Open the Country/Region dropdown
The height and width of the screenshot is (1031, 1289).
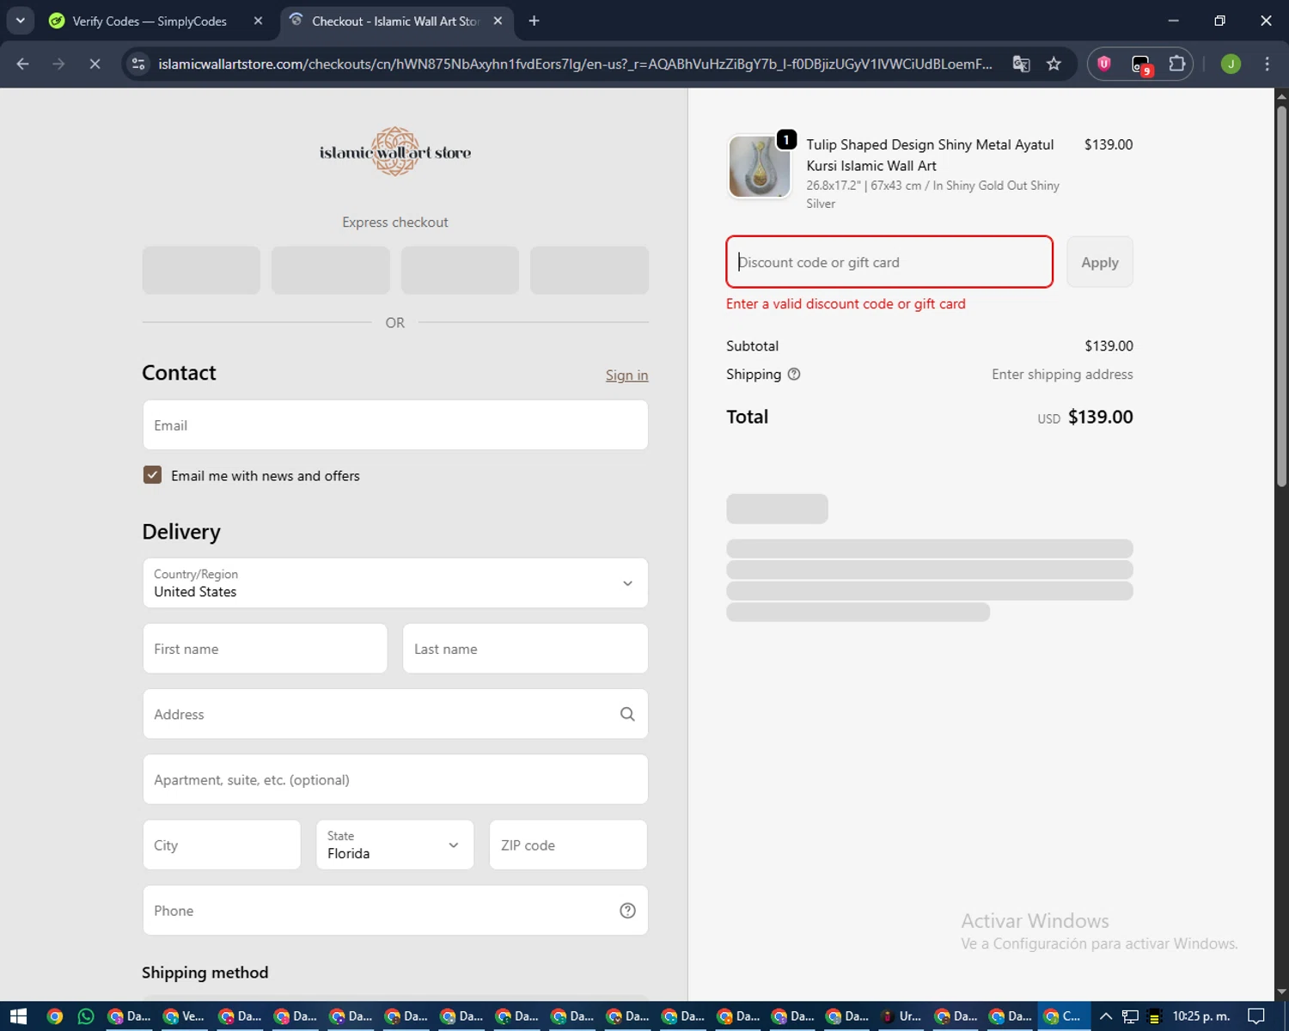tap(395, 583)
